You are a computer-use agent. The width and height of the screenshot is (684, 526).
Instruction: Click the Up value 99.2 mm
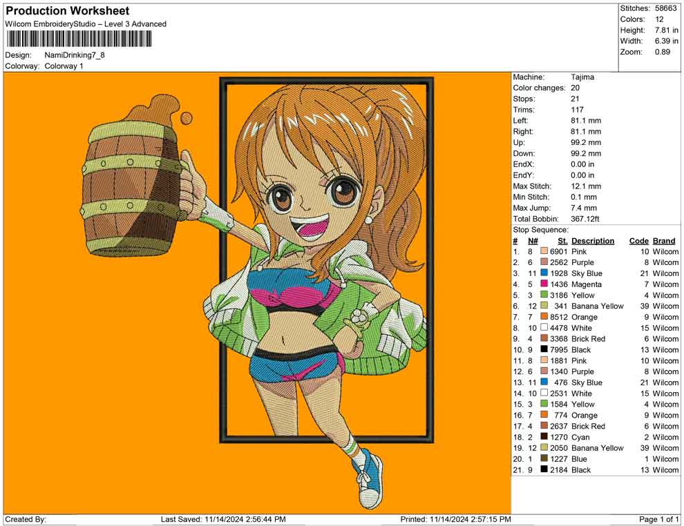pyautogui.click(x=586, y=142)
